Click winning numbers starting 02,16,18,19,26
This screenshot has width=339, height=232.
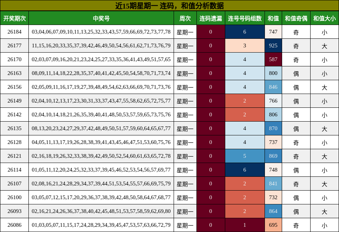tap(101, 156)
